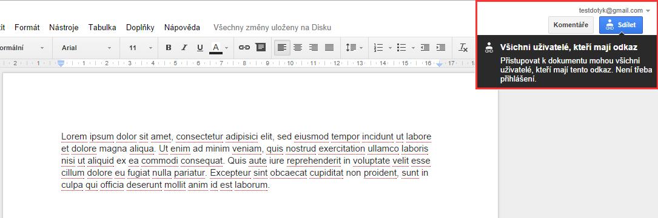Toggle underline formatting

[200, 48]
